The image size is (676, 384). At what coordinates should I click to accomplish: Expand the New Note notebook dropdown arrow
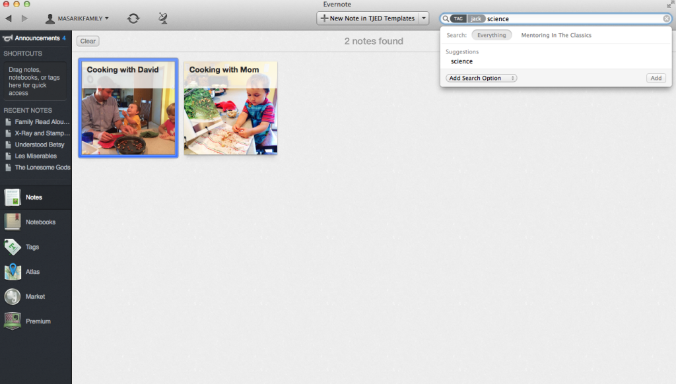point(424,18)
